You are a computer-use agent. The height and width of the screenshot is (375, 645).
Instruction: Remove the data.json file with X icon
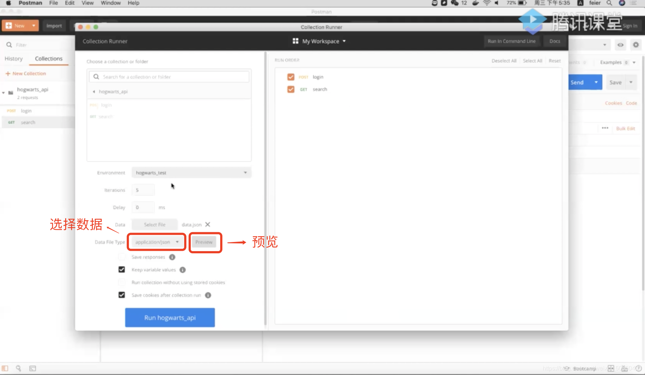point(207,225)
